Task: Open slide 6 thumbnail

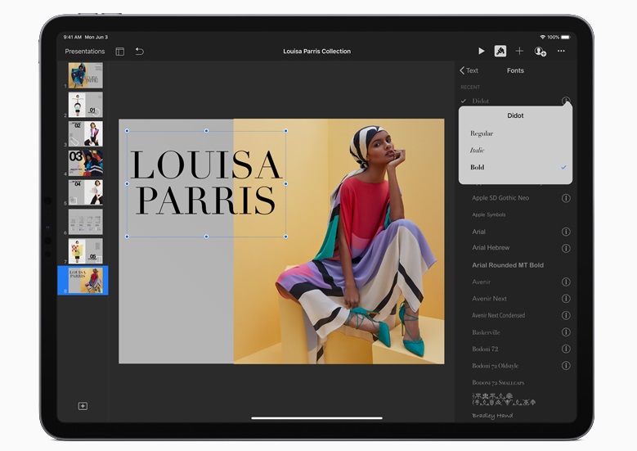Action: click(85, 222)
